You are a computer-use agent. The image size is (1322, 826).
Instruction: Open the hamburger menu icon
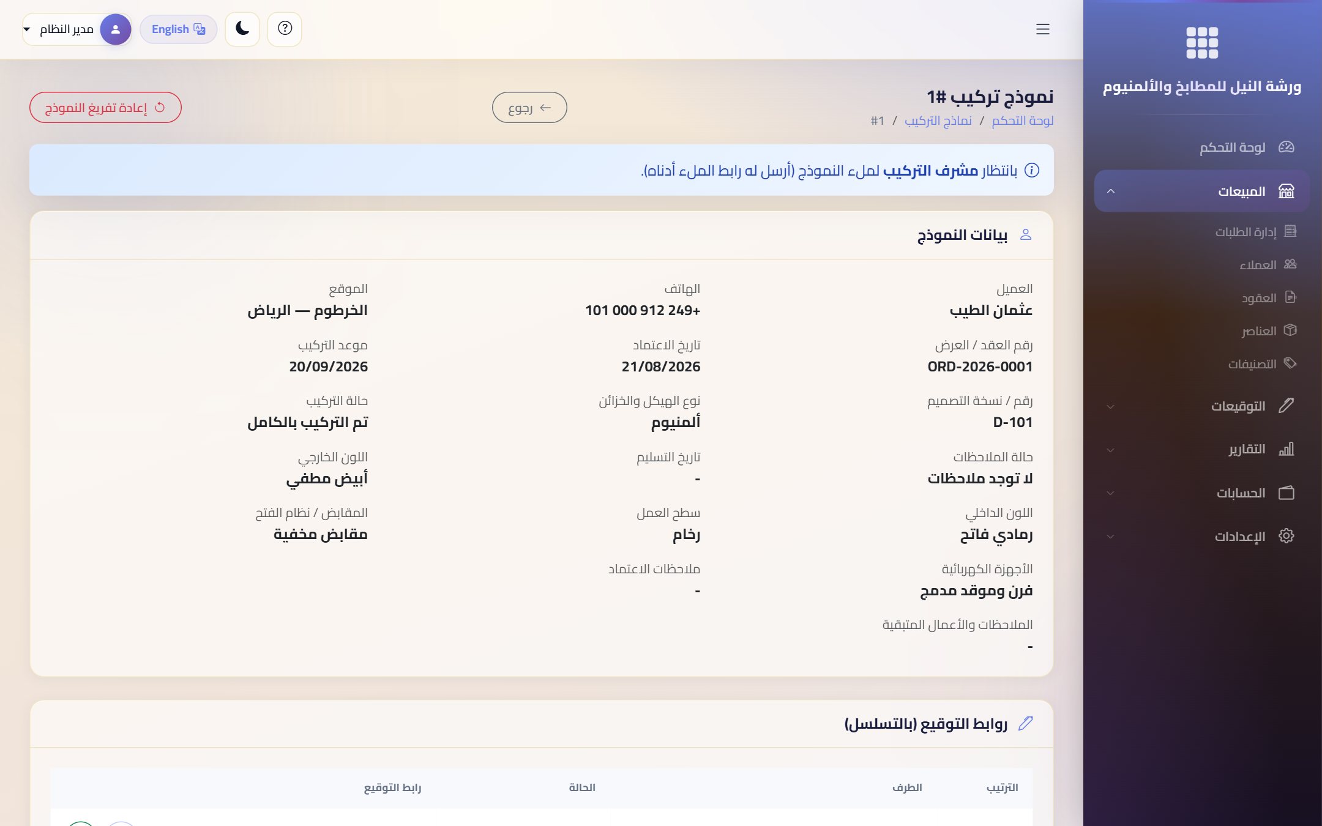tap(1043, 29)
